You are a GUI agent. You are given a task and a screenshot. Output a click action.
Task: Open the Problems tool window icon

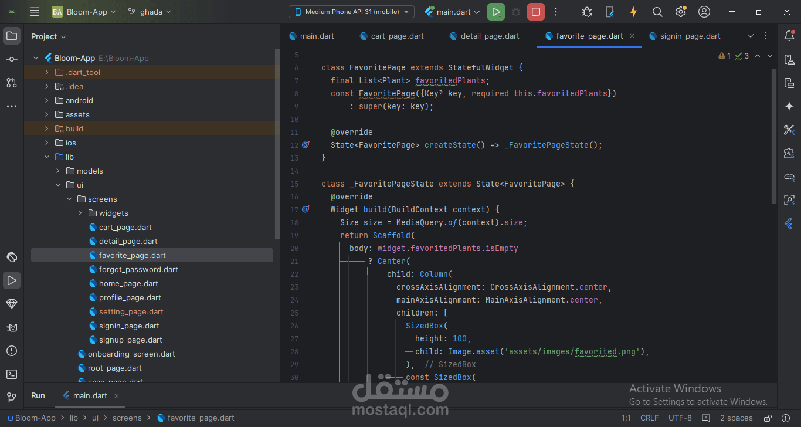coord(11,351)
